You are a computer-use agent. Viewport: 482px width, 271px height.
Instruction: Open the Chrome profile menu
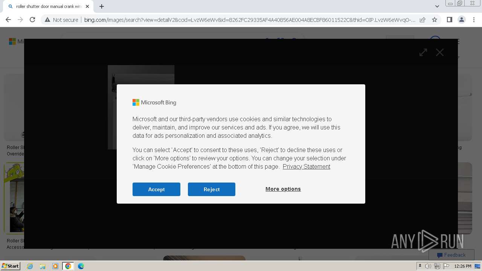[x=462, y=20]
